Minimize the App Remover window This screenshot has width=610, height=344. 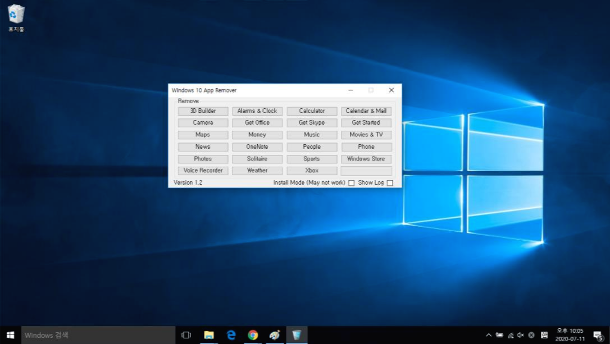point(350,90)
